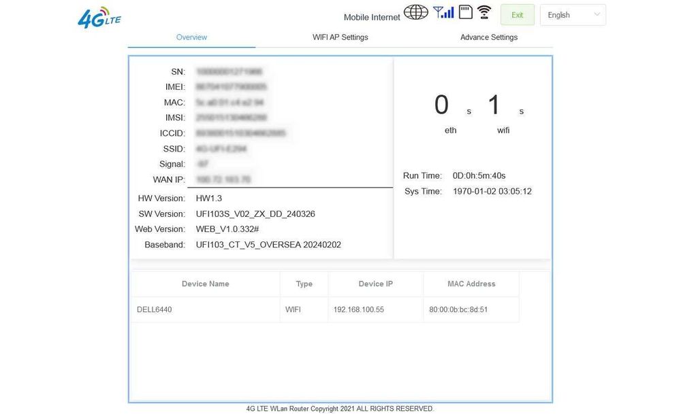Select the DELL6440 device row
The width and height of the screenshot is (681, 414).
click(x=326, y=309)
